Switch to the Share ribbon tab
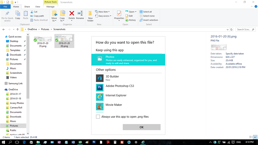258x145 pixels. 27,7
